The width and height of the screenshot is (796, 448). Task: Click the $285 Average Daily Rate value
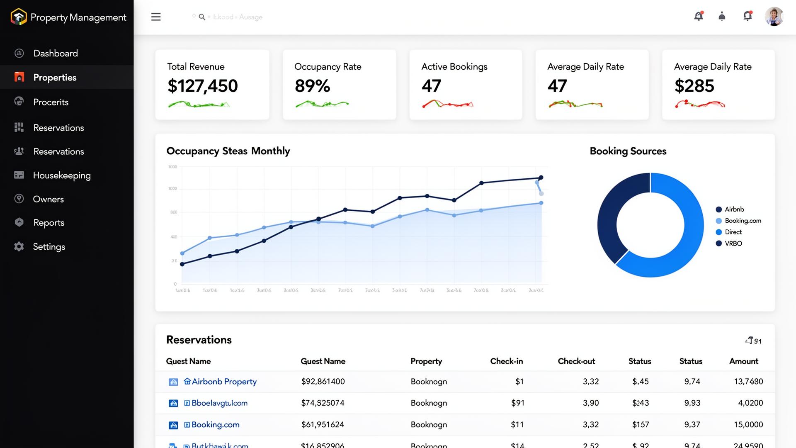pos(694,86)
